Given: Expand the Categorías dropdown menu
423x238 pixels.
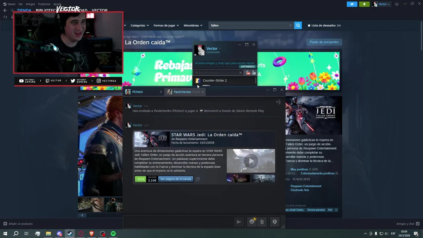Looking at the screenshot, I should point(139,25).
